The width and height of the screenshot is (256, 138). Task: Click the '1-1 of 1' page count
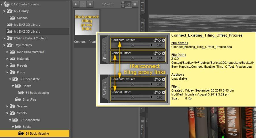click(107, 5)
